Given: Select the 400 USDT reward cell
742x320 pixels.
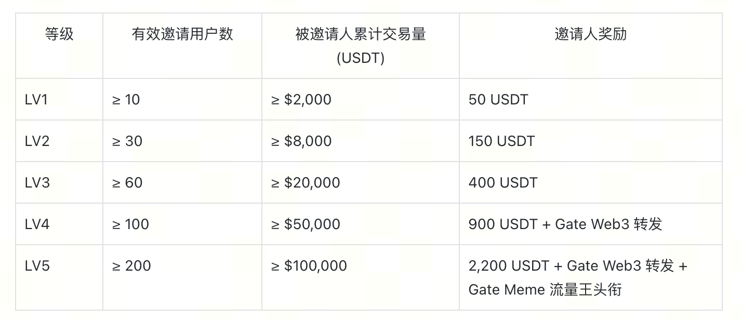Looking at the screenshot, I should click(x=502, y=183).
